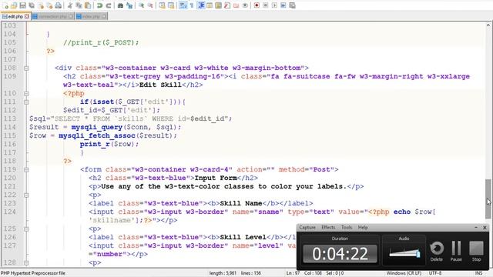Click the Stop macro recording icon

pyautogui.click(x=265, y=5)
